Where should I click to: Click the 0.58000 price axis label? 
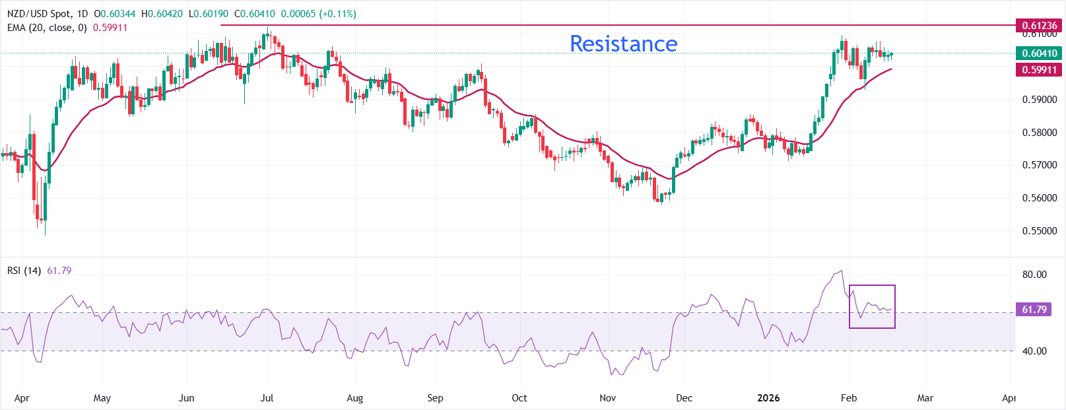(x=1039, y=133)
